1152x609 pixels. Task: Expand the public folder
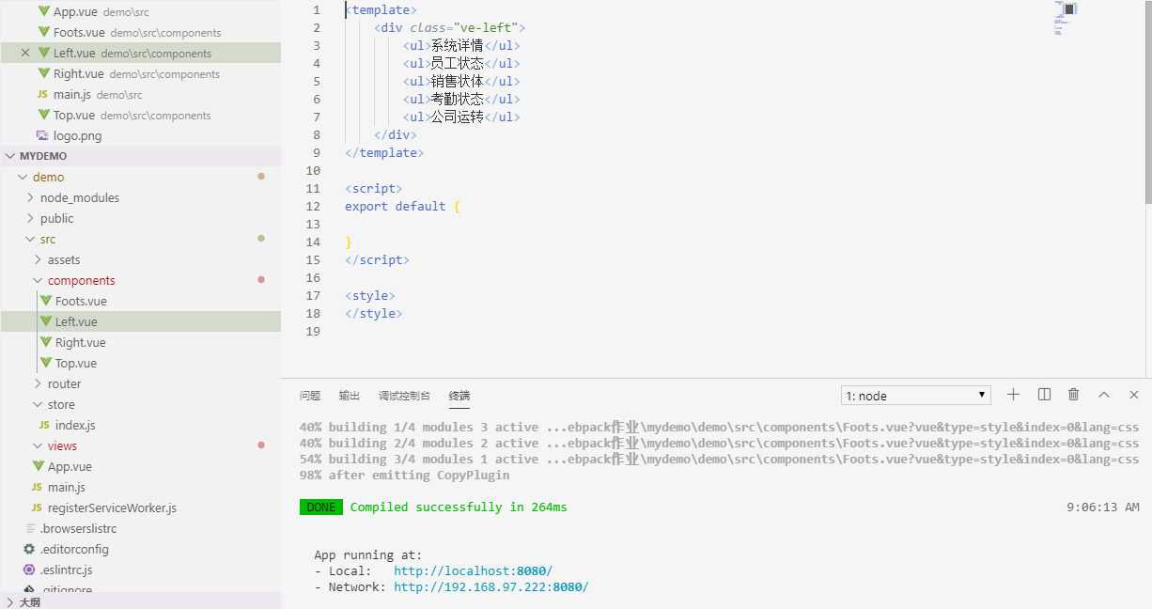[x=140, y=218]
